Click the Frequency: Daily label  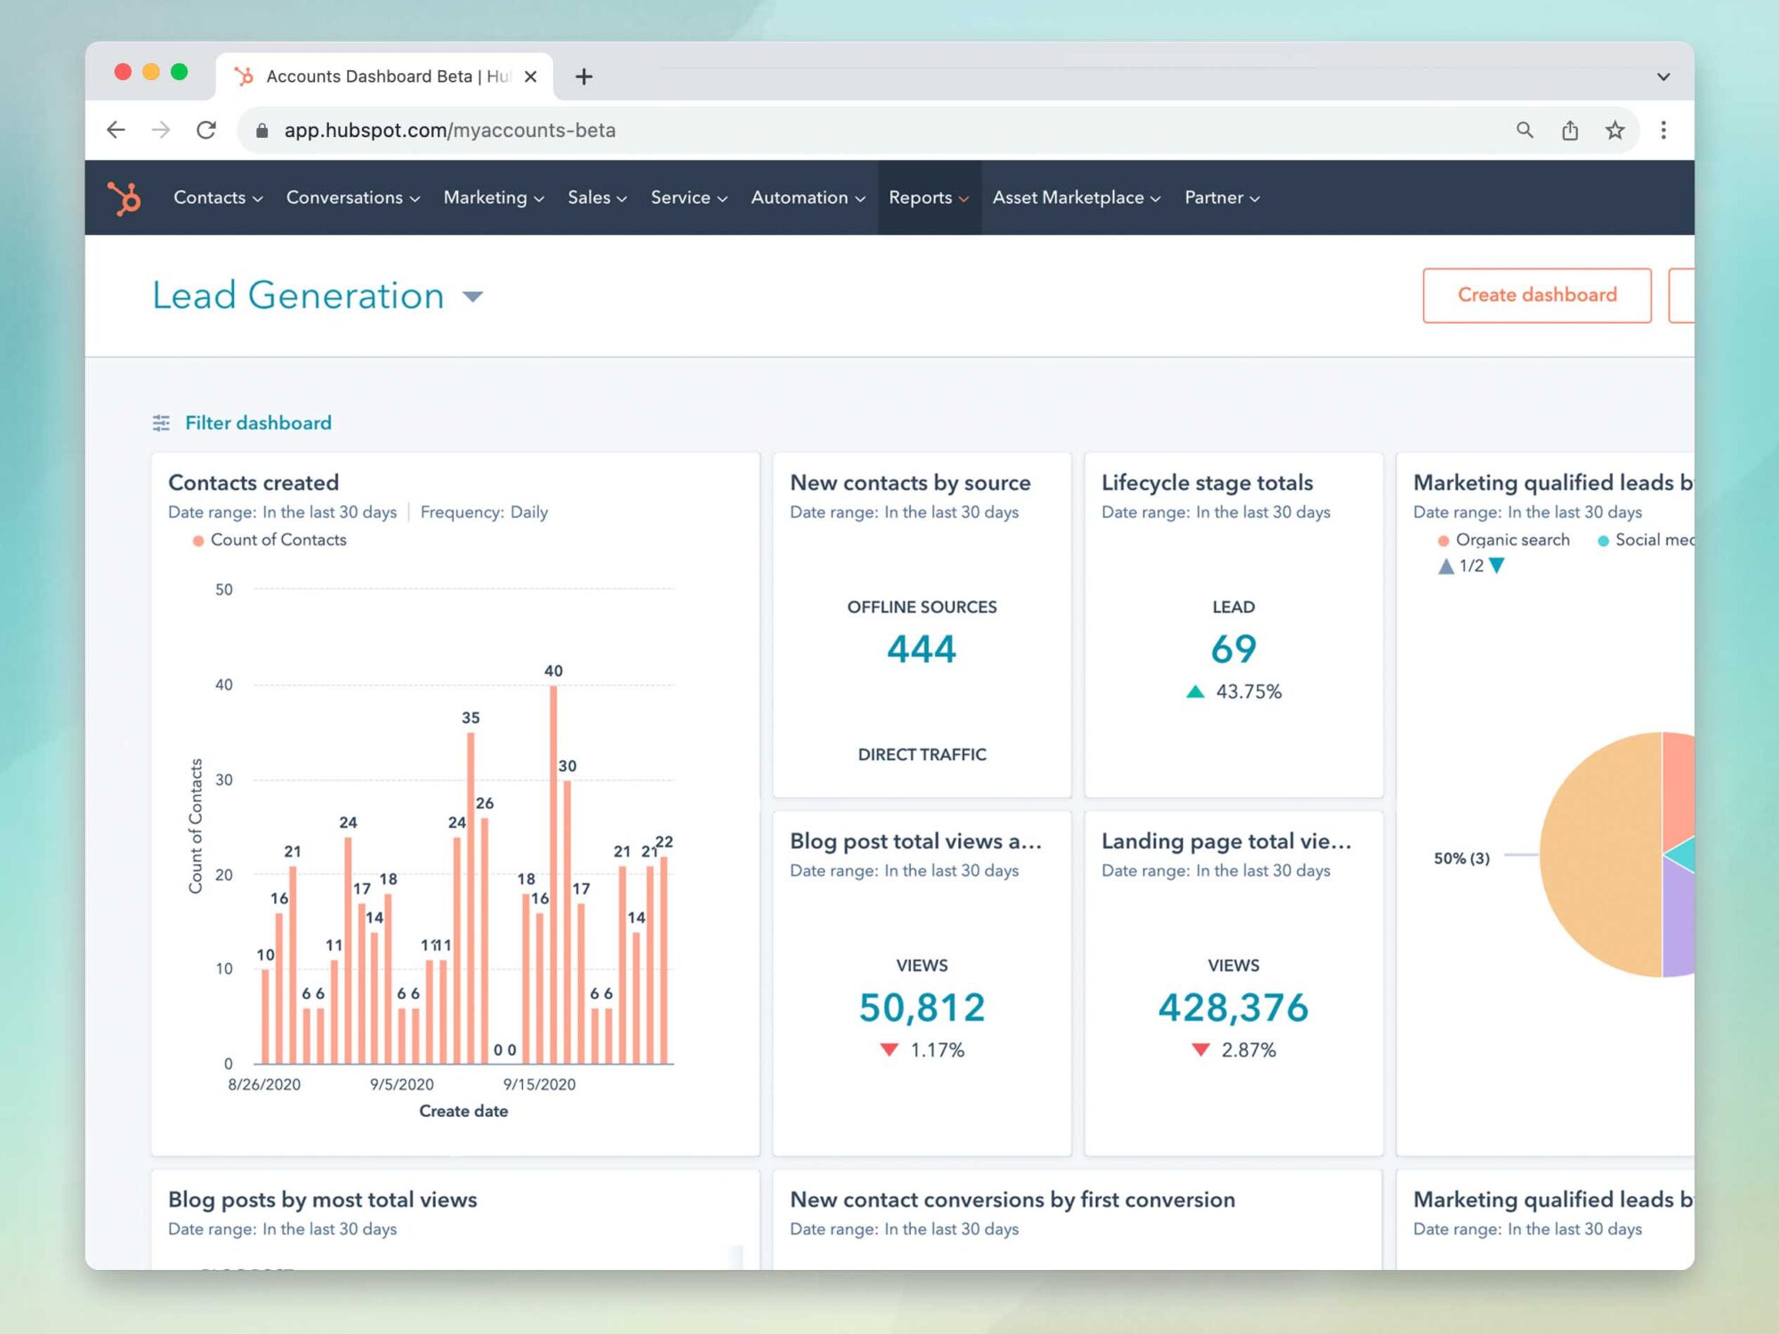click(484, 512)
